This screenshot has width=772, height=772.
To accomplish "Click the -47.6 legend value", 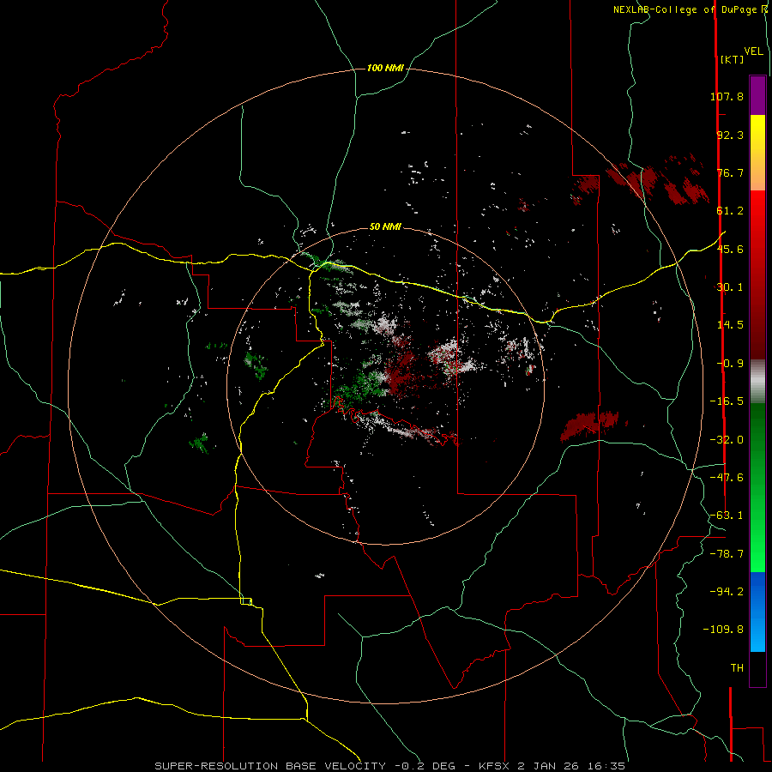I will coord(727,478).
